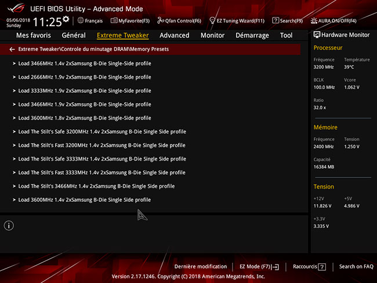Click the back arrow in the breadcrumb
The height and width of the screenshot is (283, 377).
[12, 49]
